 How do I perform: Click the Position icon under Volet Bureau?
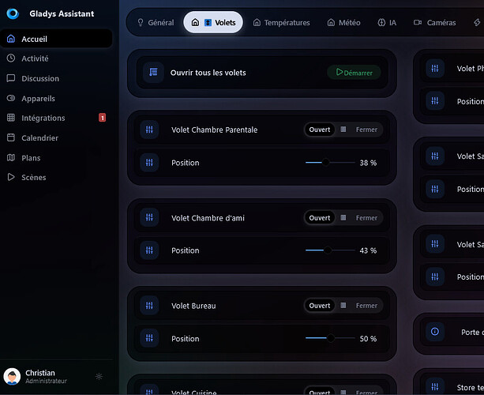tap(149, 338)
